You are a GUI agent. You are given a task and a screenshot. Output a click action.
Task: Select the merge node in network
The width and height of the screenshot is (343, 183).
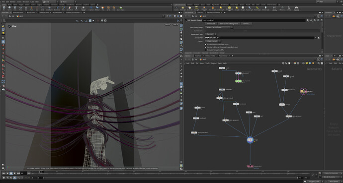pyautogui.click(x=250, y=140)
